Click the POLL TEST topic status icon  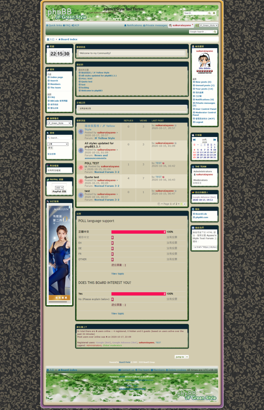pyautogui.click(x=81, y=168)
